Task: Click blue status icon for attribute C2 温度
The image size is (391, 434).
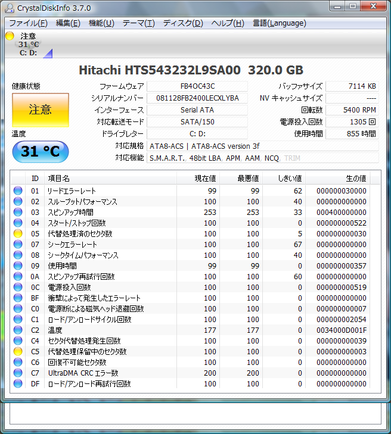Action: [18, 330]
